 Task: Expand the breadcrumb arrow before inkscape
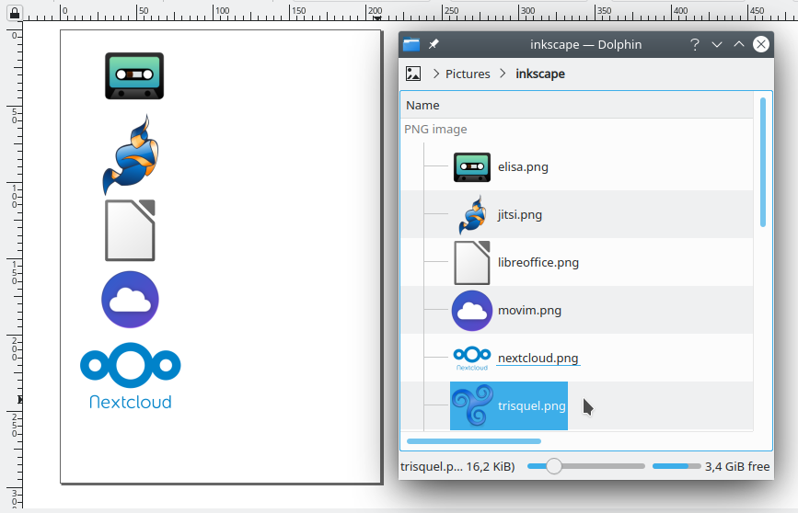click(503, 74)
